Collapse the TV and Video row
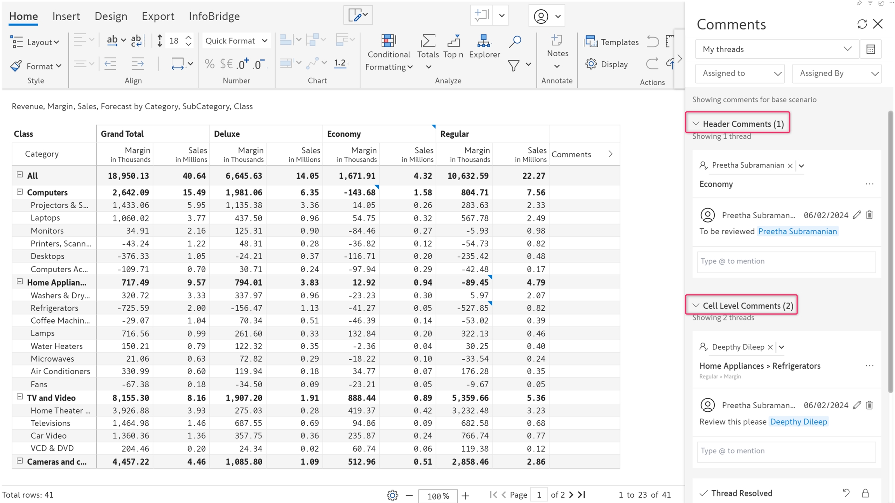The height and width of the screenshot is (503, 895). 20,397
